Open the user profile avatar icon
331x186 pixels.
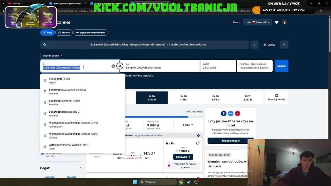click(284, 22)
